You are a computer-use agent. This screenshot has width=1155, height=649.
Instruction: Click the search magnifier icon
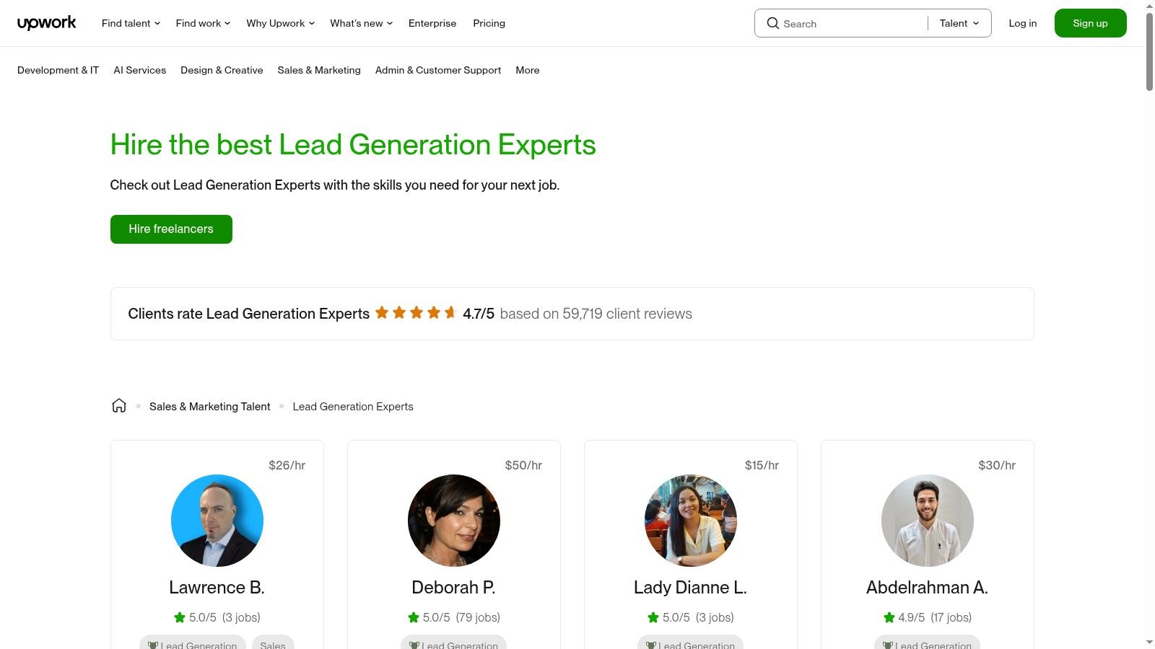[772, 23]
